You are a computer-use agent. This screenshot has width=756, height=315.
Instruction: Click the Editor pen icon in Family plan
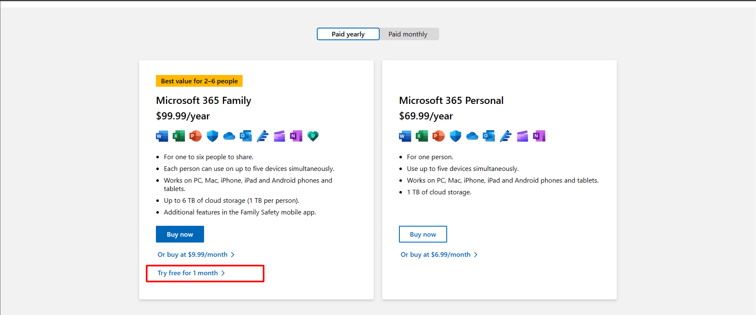pyautogui.click(x=263, y=136)
